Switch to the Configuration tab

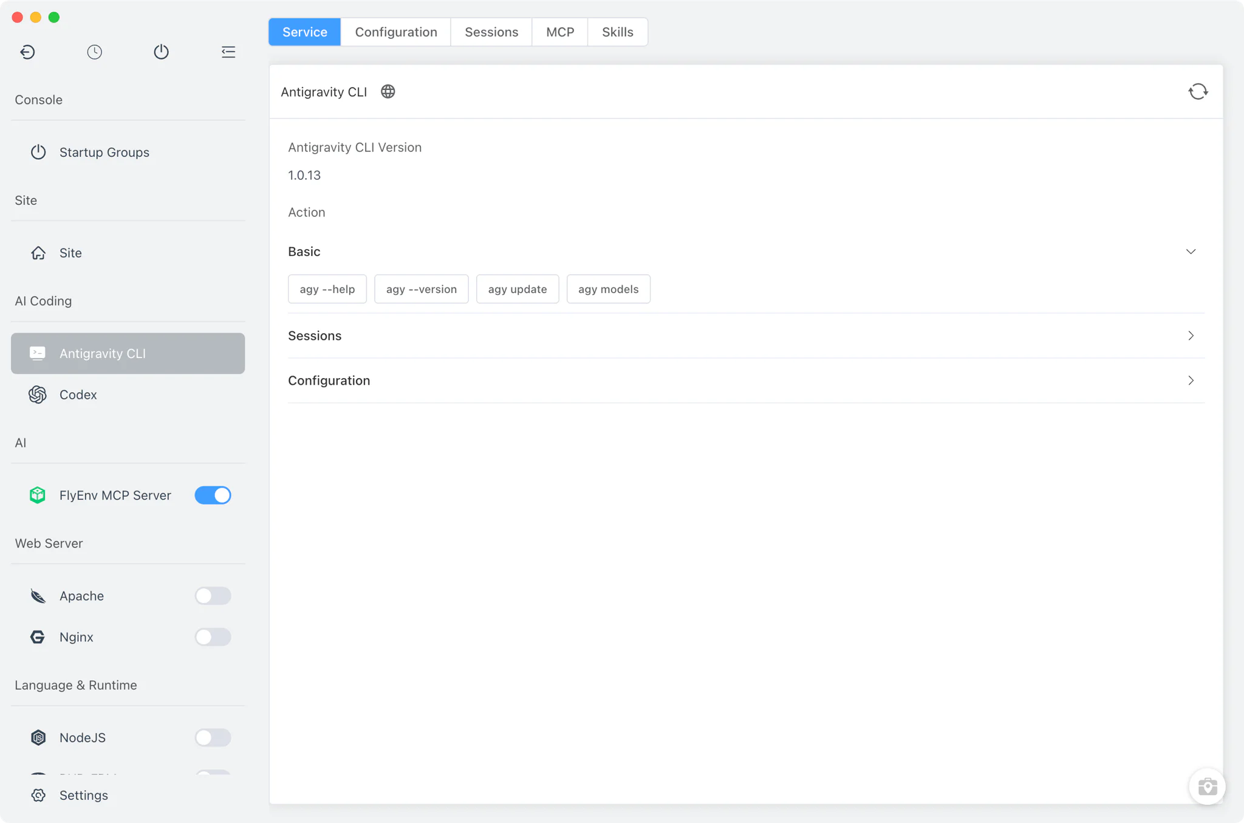pyautogui.click(x=396, y=32)
